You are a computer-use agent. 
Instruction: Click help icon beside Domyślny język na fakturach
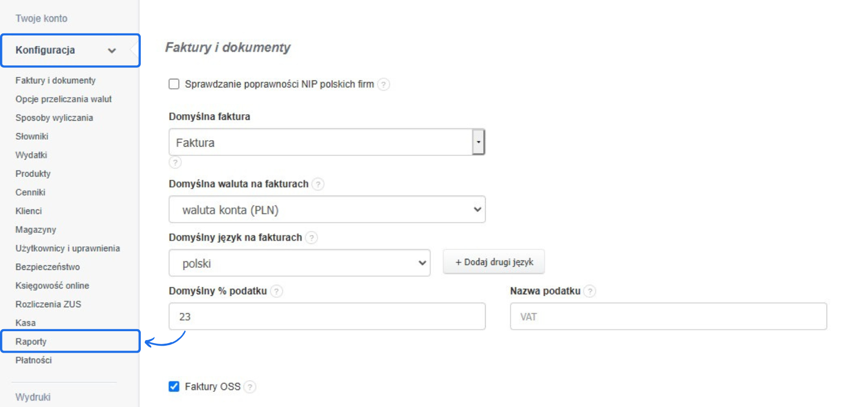pos(311,238)
